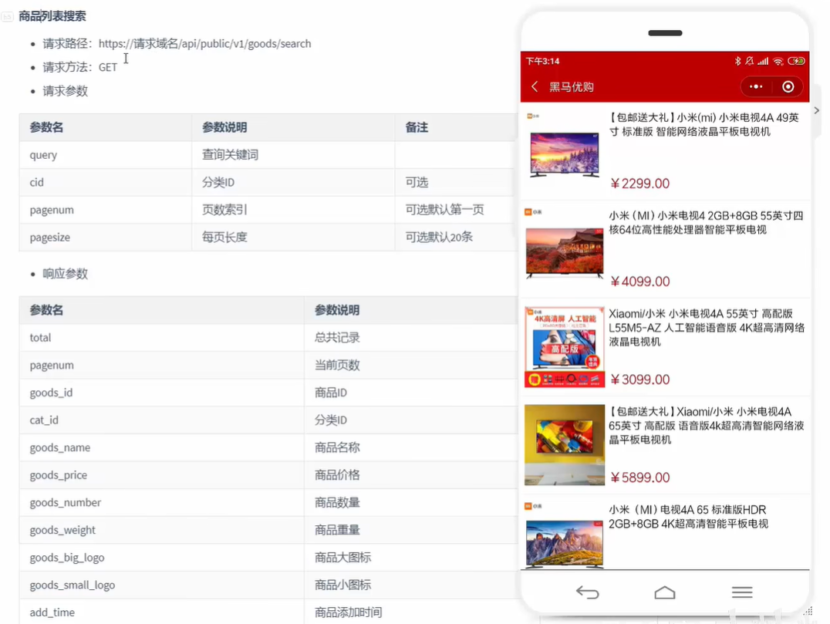
Task: Click the 下午3:14 clock in status bar
Action: (x=542, y=62)
